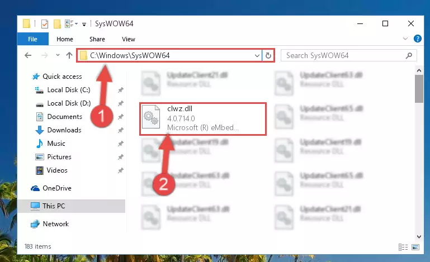The width and height of the screenshot is (430, 262).
Task: Click the Properties icon in quick access toolbar
Action: 44,24
